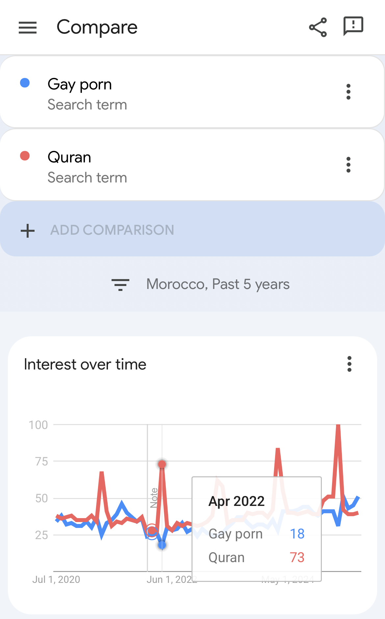
Task: Click the Interest over time heading
Action: pos(85,364)
